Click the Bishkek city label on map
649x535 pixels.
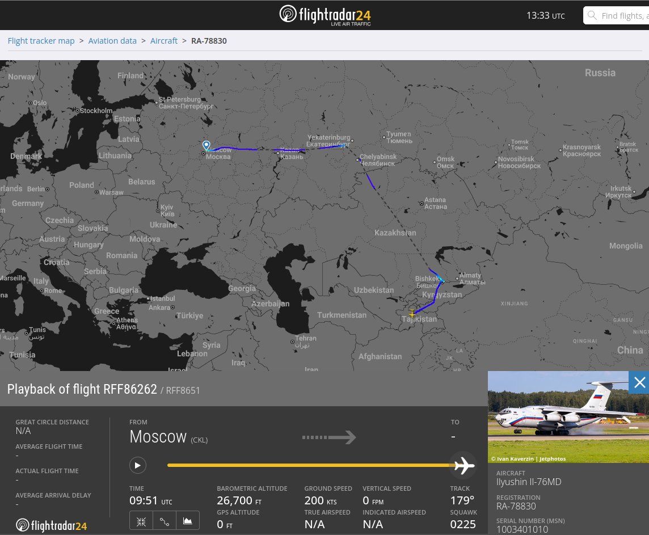(427, 282)
